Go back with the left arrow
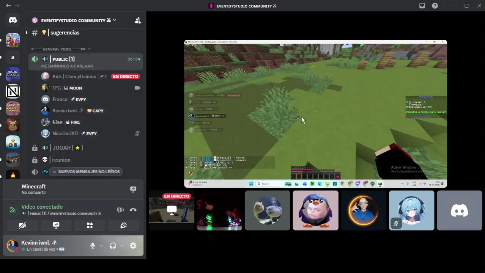This screenshot has height=273, width=485. [8, 6]
